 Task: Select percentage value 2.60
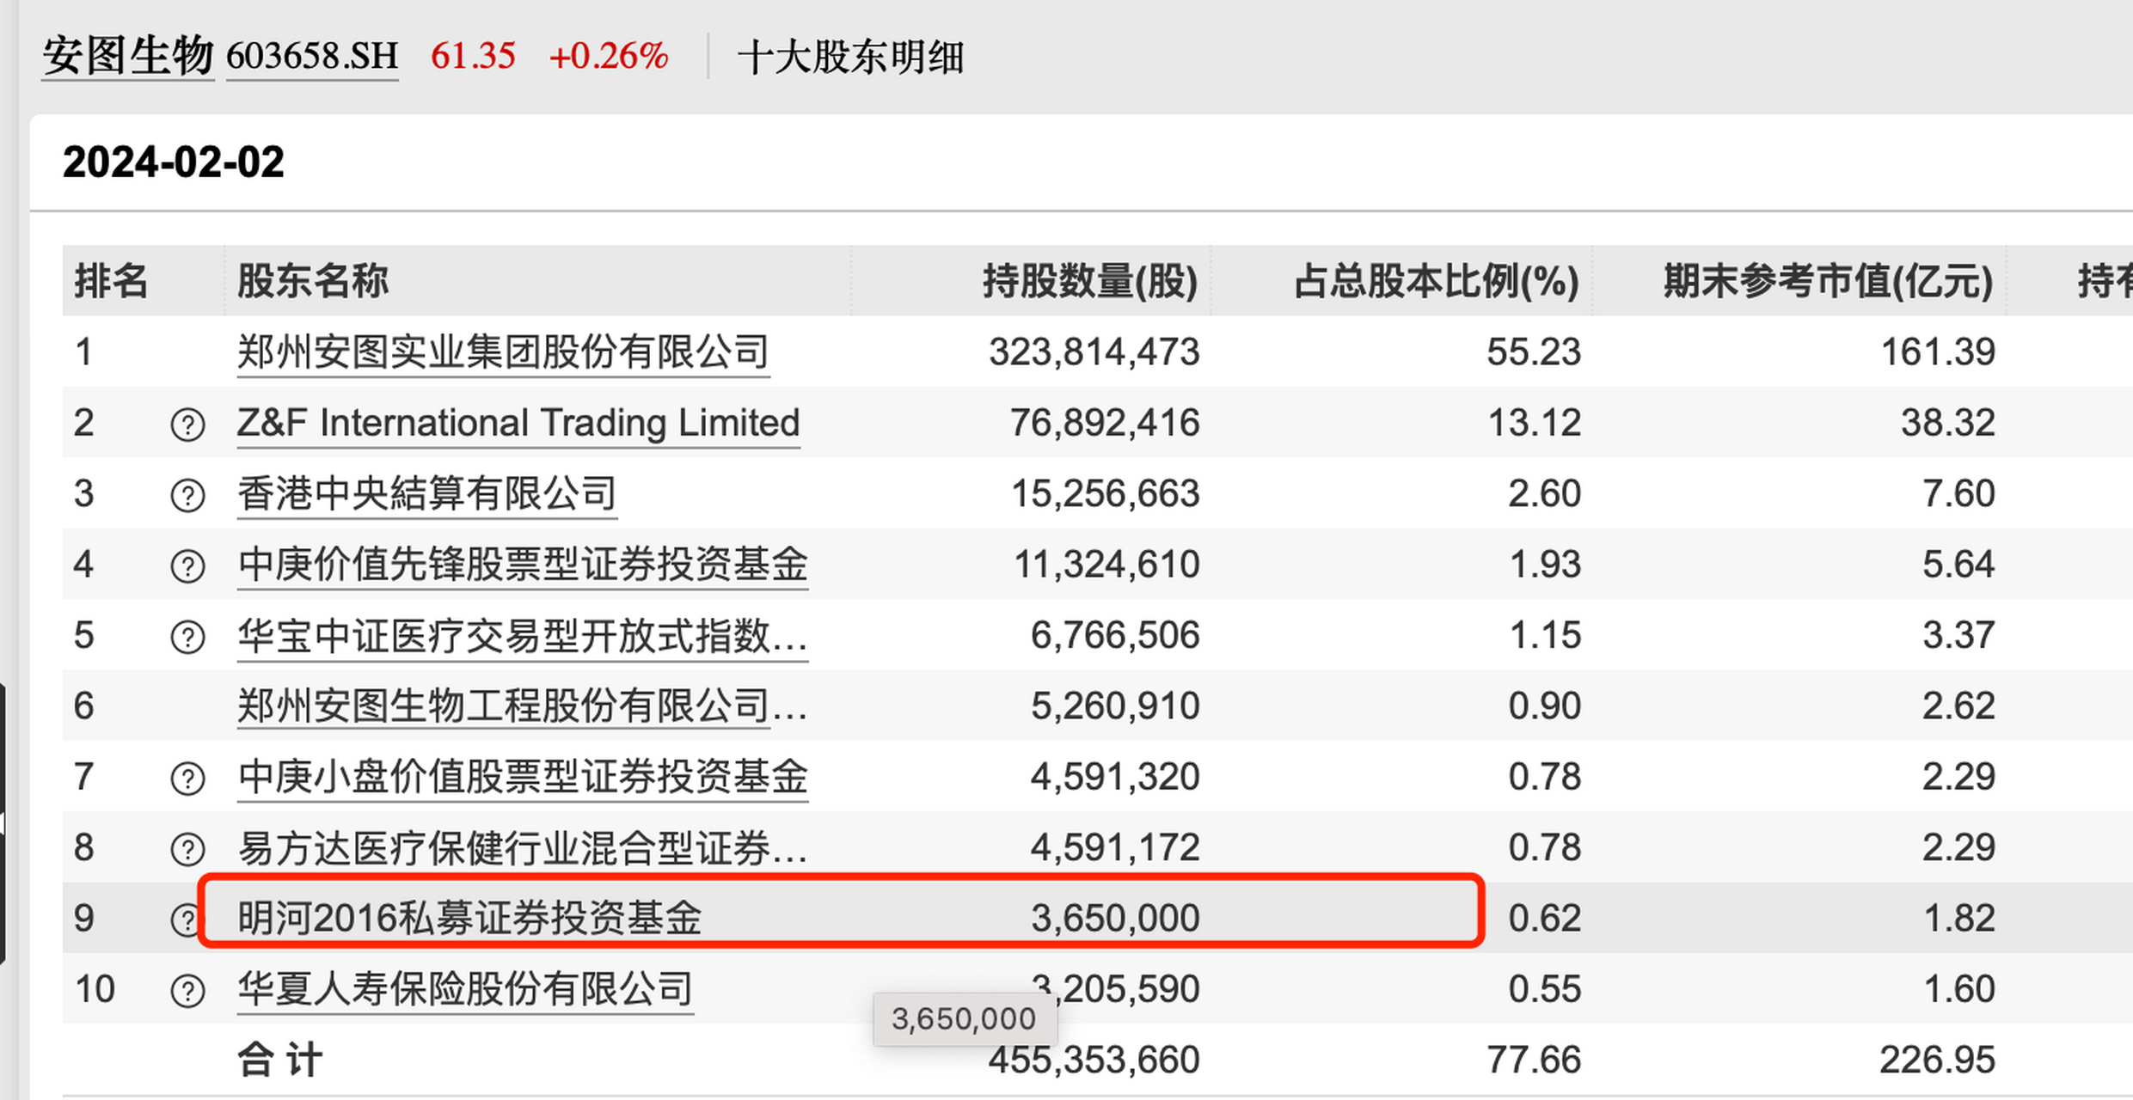[x=1544, y=494]
